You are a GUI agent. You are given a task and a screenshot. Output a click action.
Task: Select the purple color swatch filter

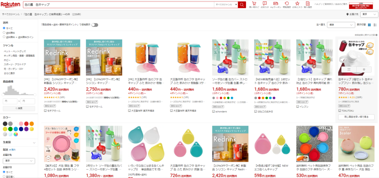pos(26,129)
